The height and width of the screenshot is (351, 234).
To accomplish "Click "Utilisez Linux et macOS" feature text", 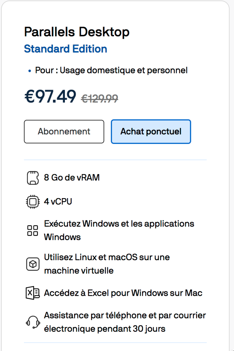I will click(107, 257).
